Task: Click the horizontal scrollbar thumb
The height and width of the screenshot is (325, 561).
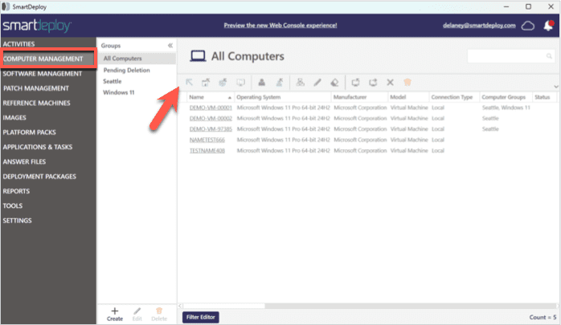Action: coord(224,306)
